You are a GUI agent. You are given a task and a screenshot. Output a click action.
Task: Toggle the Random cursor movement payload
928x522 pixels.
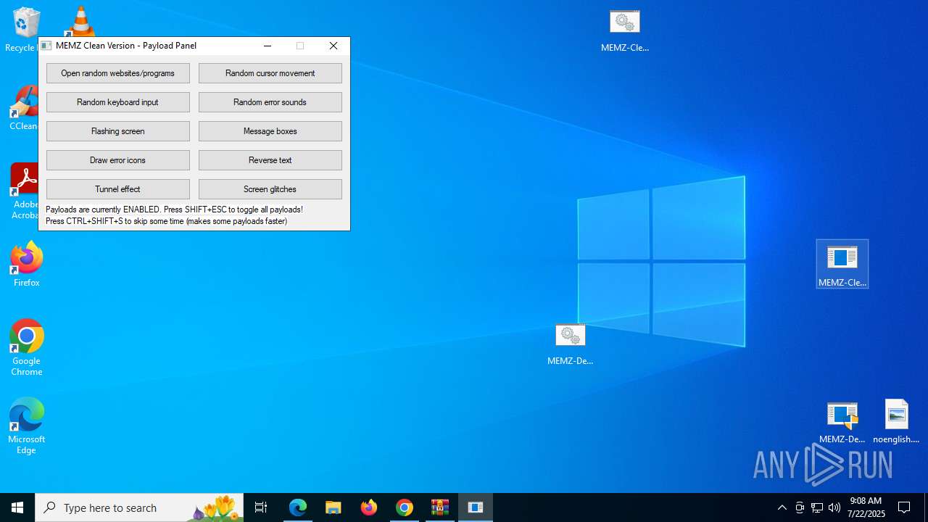pyautogui.click(x=270, y=73)
